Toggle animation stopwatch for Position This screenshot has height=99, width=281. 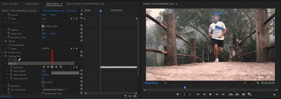9,15
